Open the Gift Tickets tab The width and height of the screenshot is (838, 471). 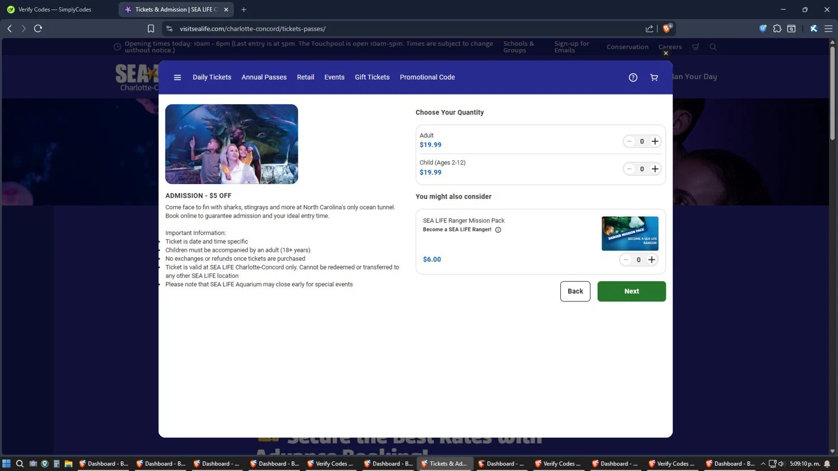pyautogui.click(x=372, y=78)
